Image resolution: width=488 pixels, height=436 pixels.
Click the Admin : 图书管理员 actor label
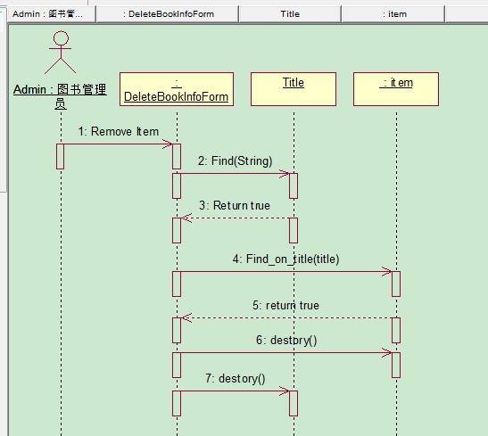tap(60, 96)
